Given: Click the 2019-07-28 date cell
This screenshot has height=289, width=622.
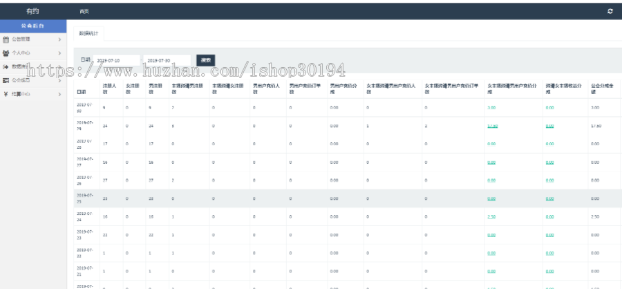Looking at the screenshot, I should click(85, 144).
